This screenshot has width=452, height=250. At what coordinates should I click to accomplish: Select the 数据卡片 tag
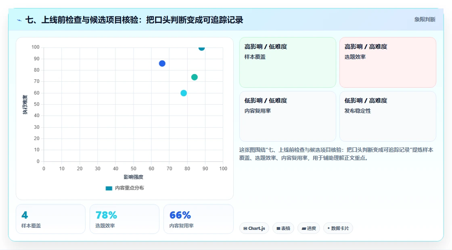(x=338, y=228)
